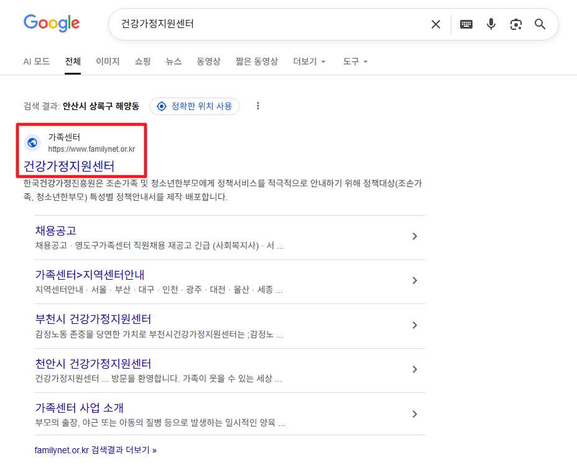Image resolution: width=577 pixels, height=470 pixels.
Task: Expand the 가족센터 사업 소개 row chevron
Action: pos(415,414)
